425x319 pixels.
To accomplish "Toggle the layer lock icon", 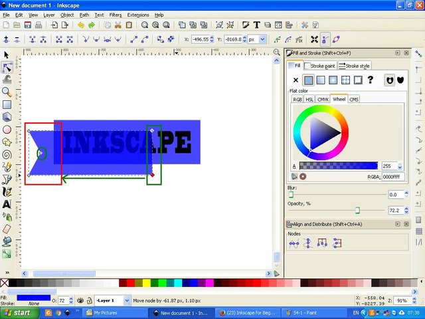I will pyautogui.click(x=90, y=300).
